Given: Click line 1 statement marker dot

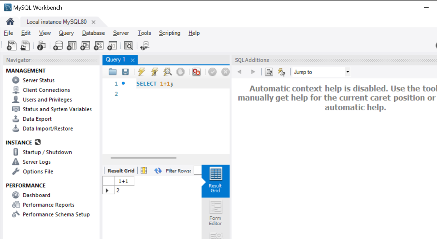Looking at the screenshot, I should (x=123, y=83).
